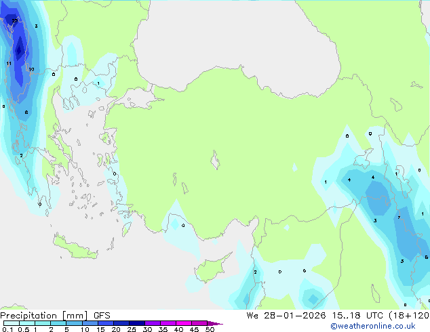Click the legend label "0.5"
The height and width of the screenshot is (332, 430).
(x=24, y=329)
